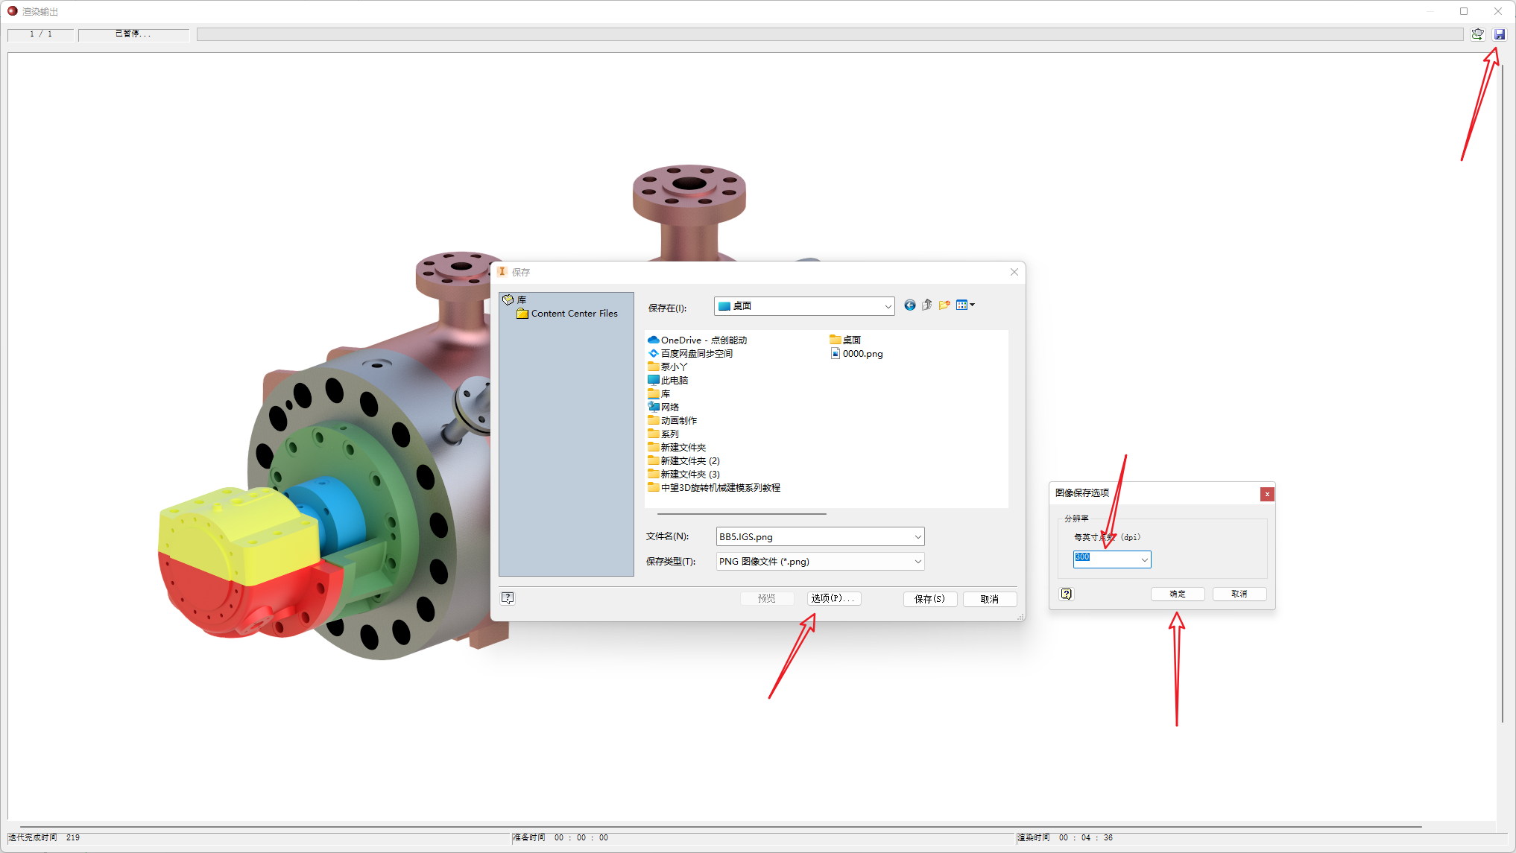The width and height of the screenshot is (1516, 853).
Task: Confirm with the 确定 button
Action: pyautogui.click(x=1177, y=594)
